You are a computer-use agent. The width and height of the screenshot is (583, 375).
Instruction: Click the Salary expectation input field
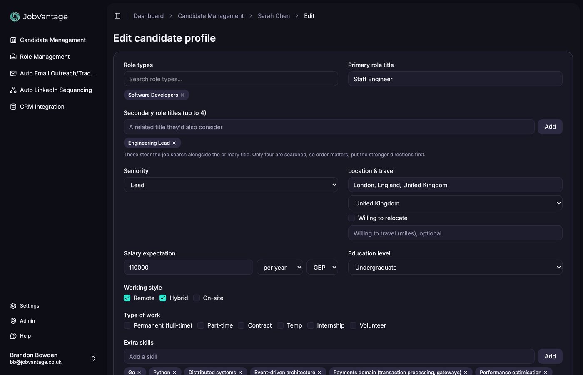click(188, 267)
